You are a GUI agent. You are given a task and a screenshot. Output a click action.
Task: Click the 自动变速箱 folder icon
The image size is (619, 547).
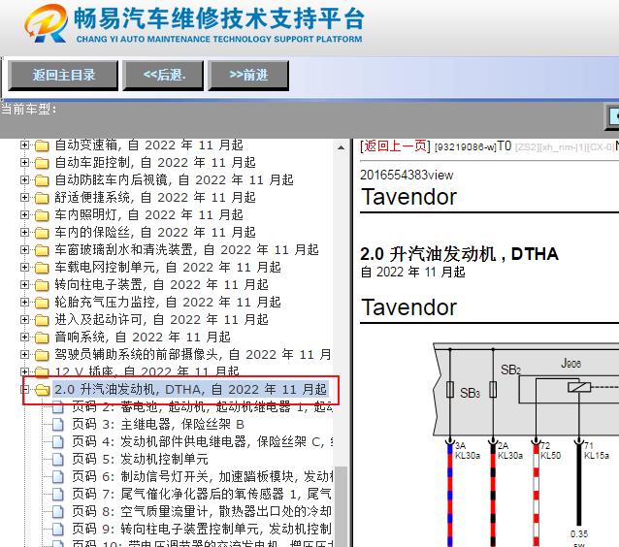click(x=42, y=145)
